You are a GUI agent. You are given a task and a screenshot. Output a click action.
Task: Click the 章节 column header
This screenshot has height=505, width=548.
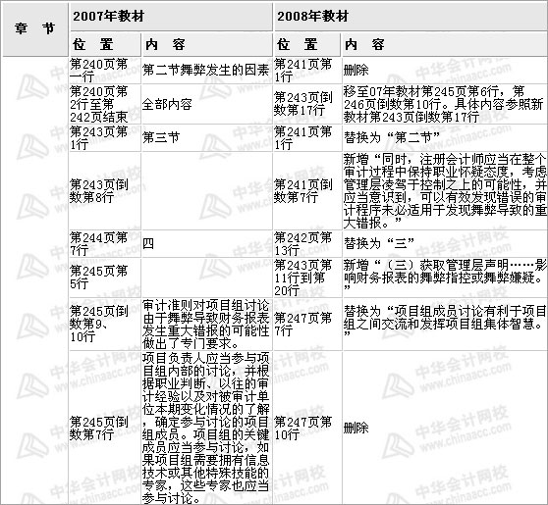[x=35, y=29]
